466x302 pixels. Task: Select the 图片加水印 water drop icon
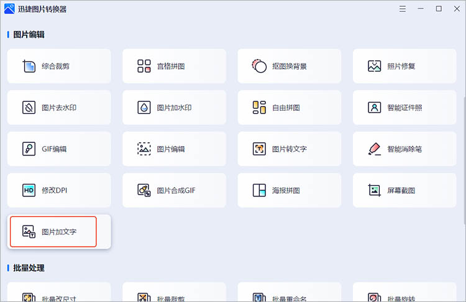tap(144, 108)
